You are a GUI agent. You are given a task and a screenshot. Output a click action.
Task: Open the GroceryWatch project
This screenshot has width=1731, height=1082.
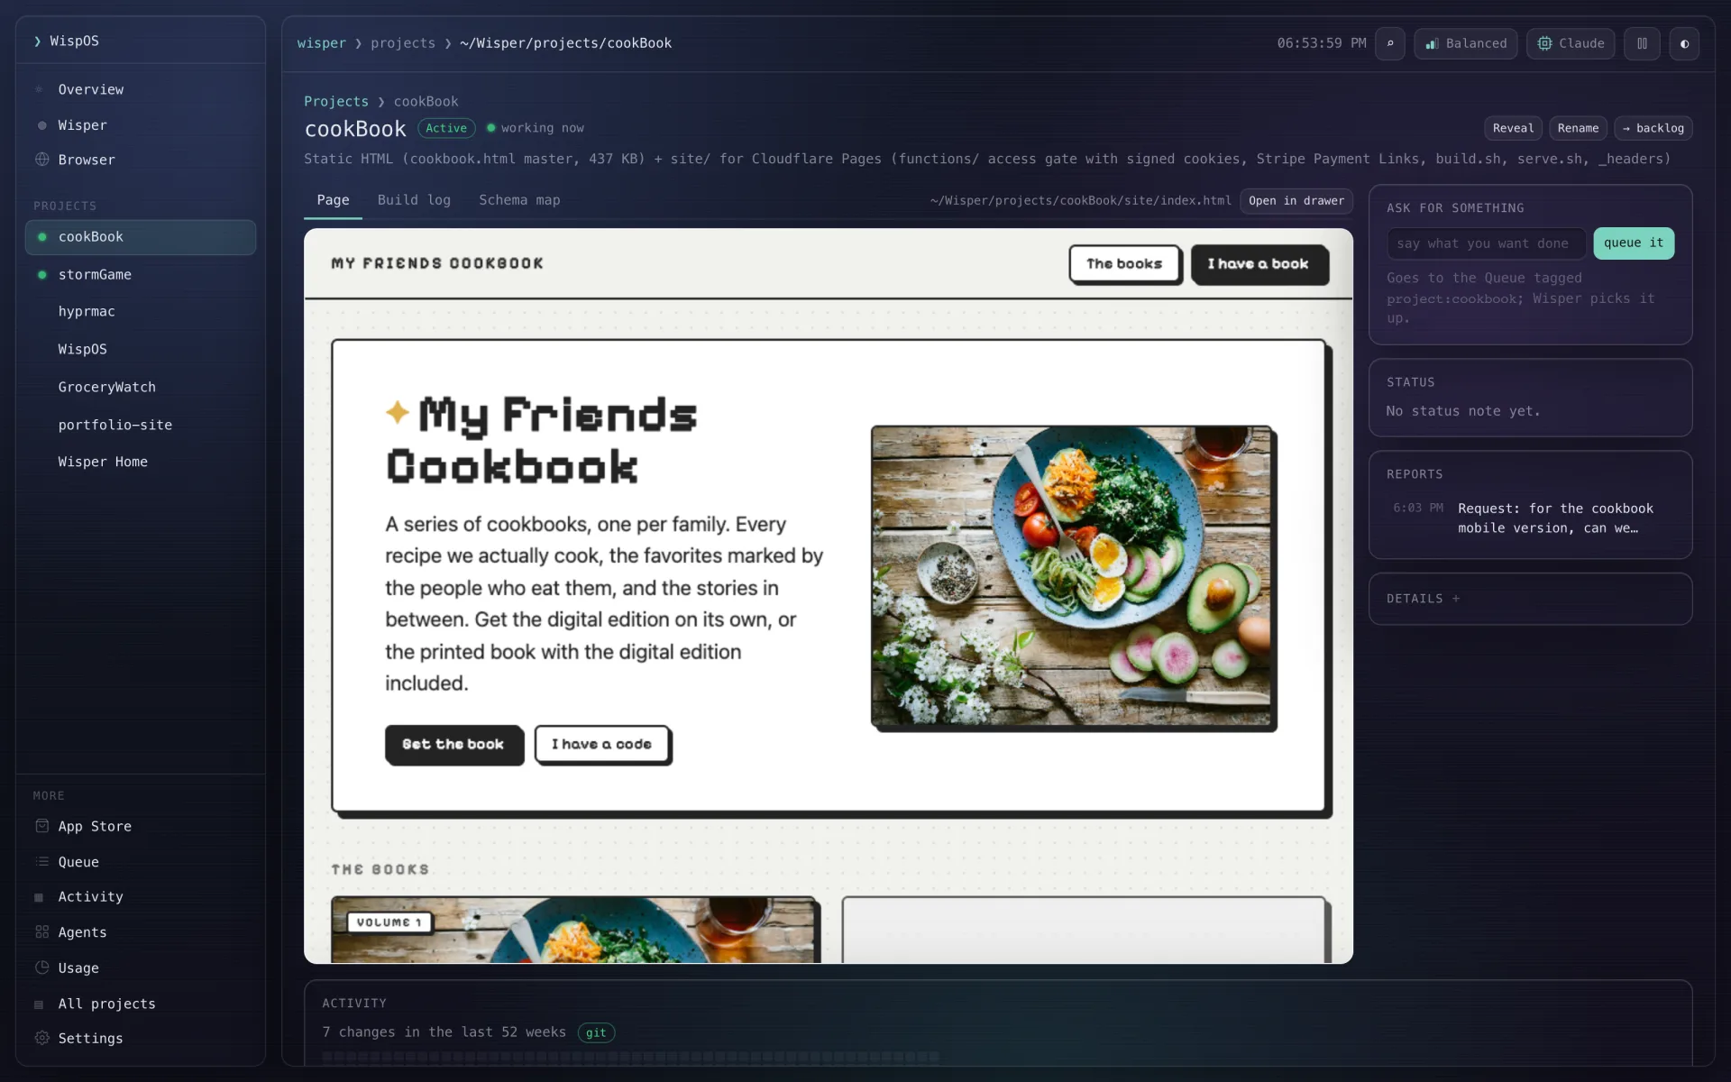pos(141,388)
